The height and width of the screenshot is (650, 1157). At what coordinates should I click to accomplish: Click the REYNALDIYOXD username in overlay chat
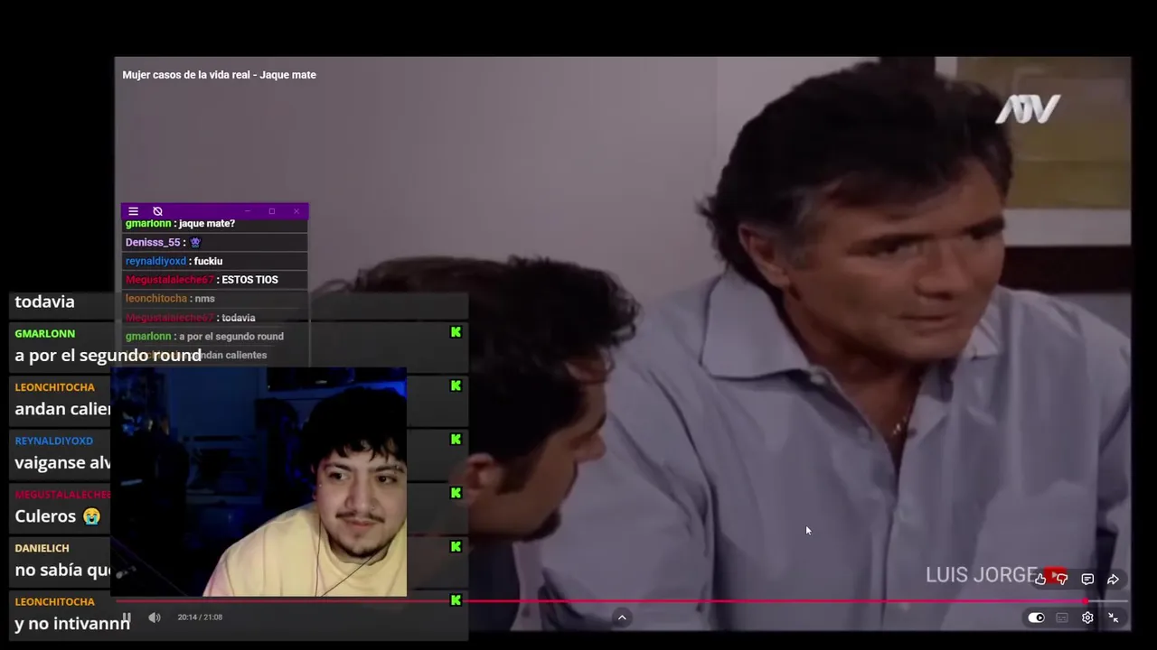(x=53, y=441)
